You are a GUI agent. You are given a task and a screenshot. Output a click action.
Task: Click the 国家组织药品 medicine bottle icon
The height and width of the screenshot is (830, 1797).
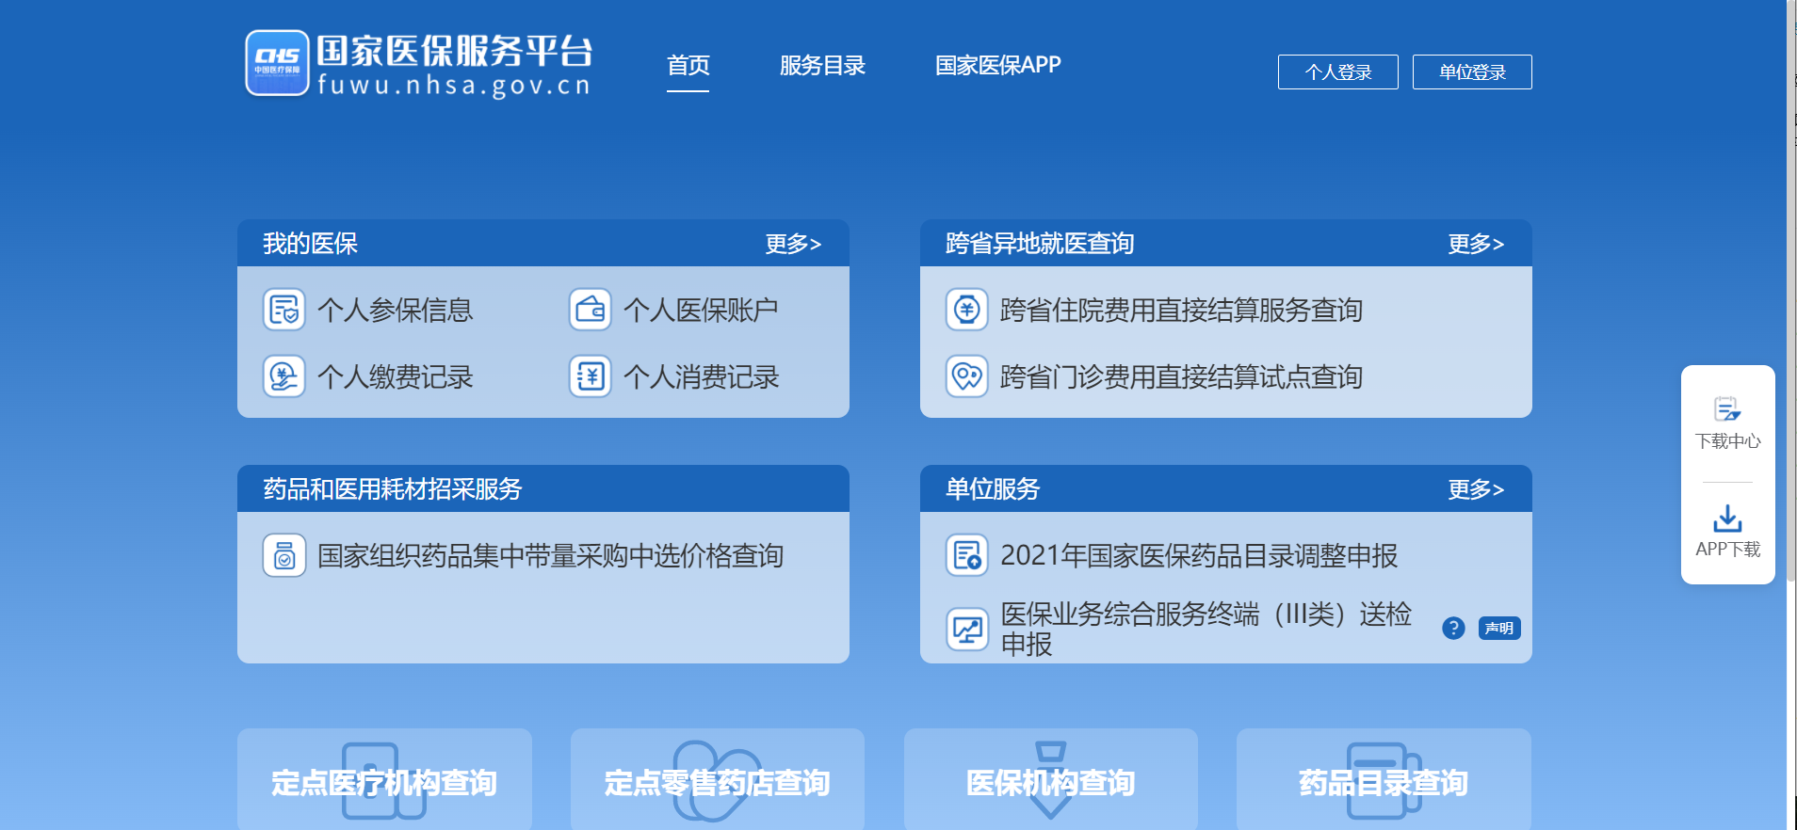click(x=283, y=555)
